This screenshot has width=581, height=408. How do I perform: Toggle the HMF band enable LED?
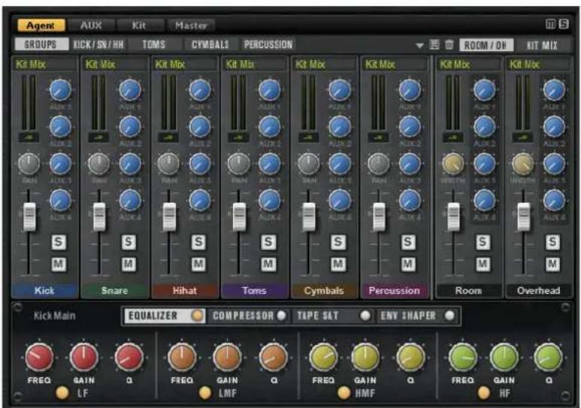tap(343, 393)
